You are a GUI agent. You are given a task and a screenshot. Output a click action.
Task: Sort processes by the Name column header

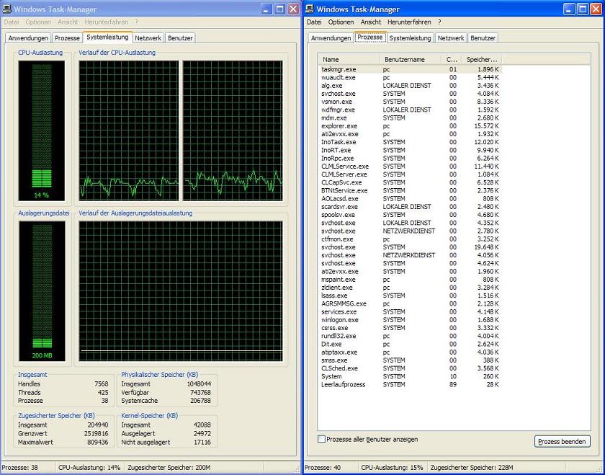point(349,60)
